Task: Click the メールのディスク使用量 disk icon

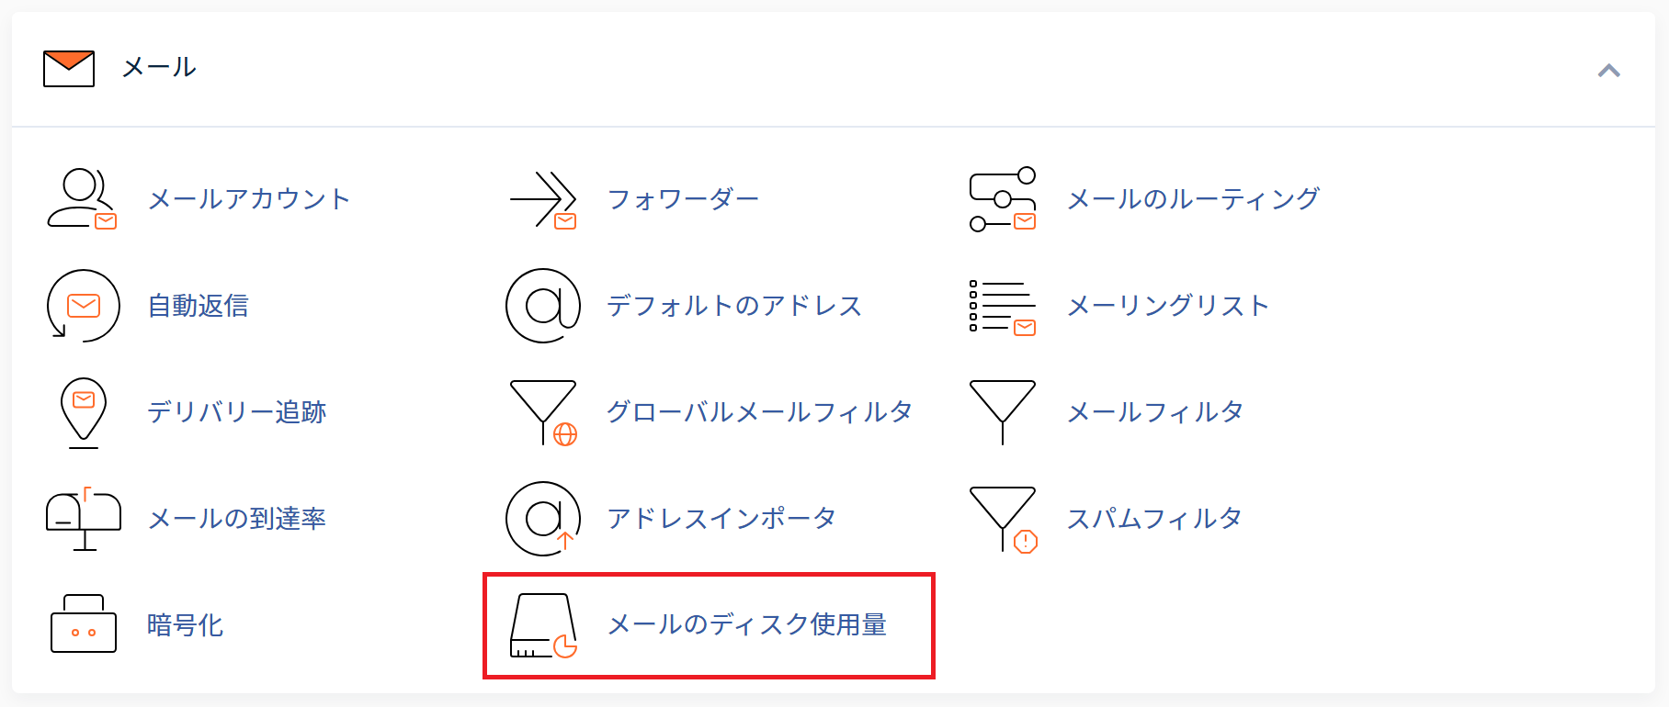Action: (543, 625)
